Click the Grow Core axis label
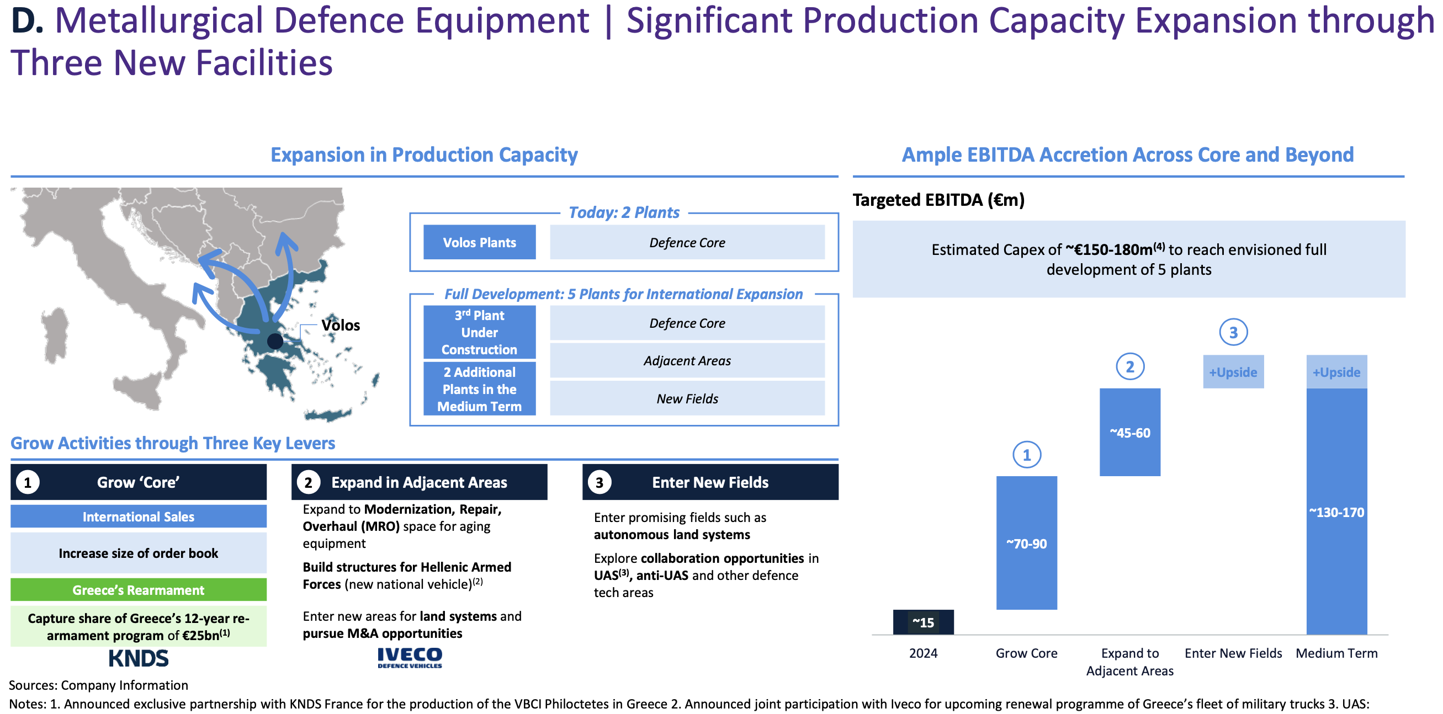 click(1026, 653)
